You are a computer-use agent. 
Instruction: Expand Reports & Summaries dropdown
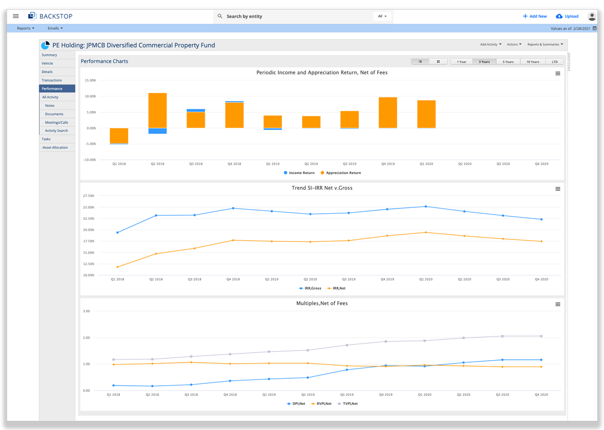click(x=545, y=44)
